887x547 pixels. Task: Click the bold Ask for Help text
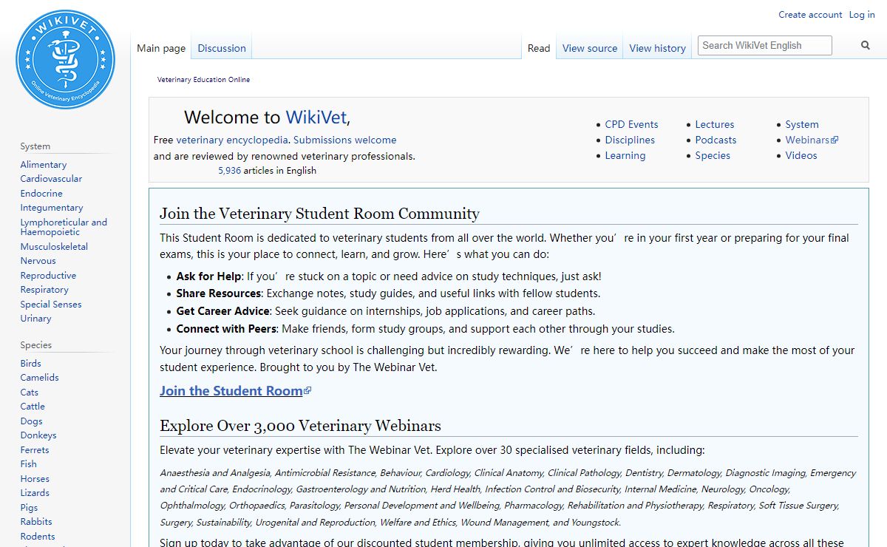208,276
